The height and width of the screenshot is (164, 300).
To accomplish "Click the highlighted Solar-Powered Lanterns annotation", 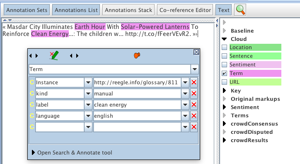I will [x=155, y=27].
